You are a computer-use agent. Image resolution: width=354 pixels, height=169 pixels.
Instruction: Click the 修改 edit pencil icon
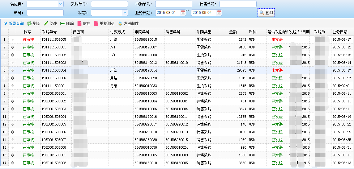(x=46, y=23)
